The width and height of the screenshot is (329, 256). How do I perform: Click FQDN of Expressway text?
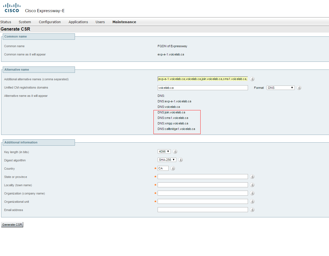click(172, 46)
